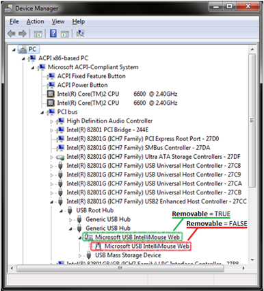Viewport: 264px width, 291px height.
Task: Click the PCI Bridge 244E icon
Action: (x=60, y=129)
